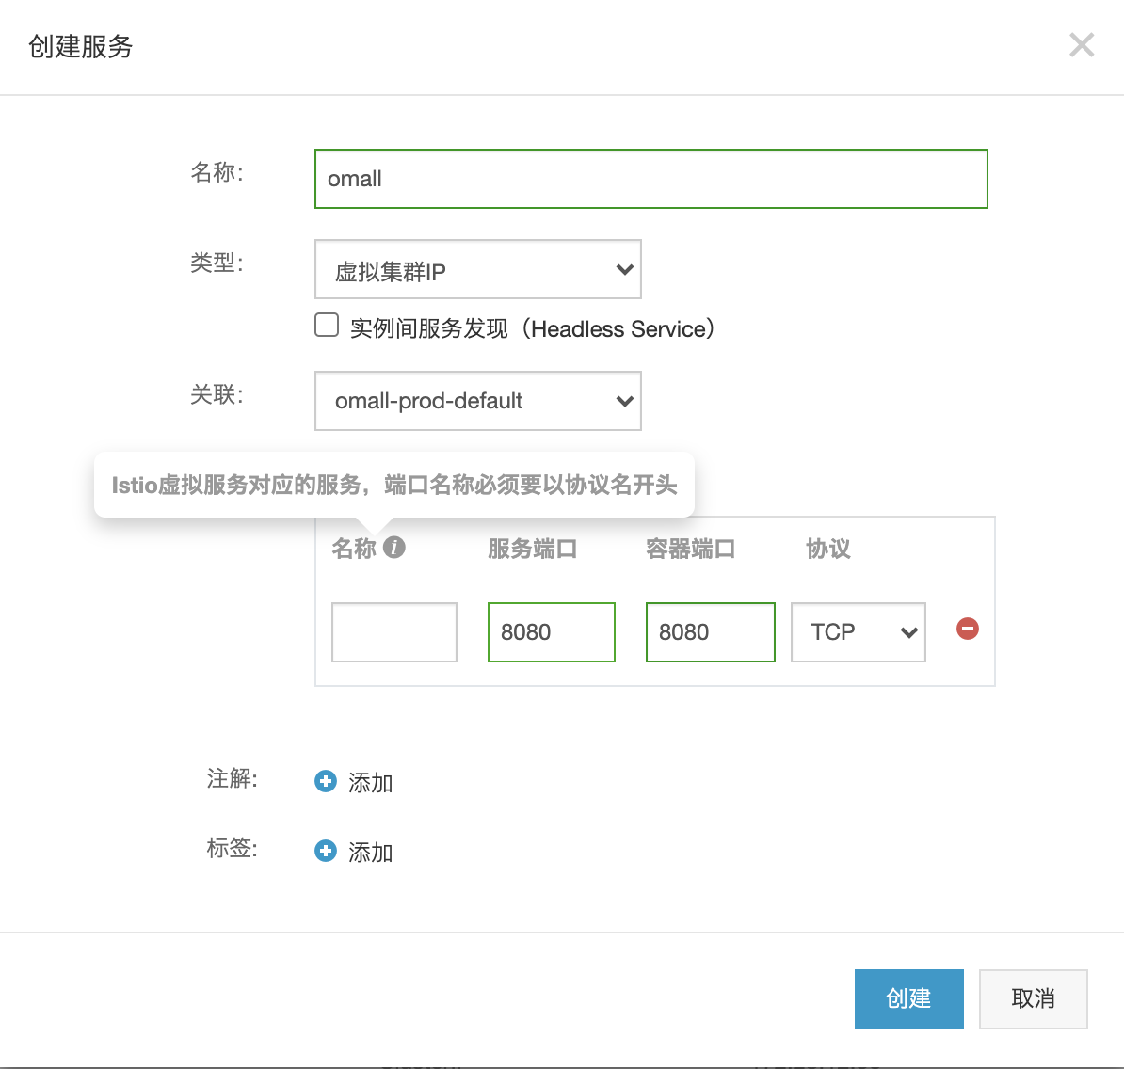This screenshot has height=1069, width=1124.
Task: Click 添加 text link for 注解
Action: pos(370,783)
